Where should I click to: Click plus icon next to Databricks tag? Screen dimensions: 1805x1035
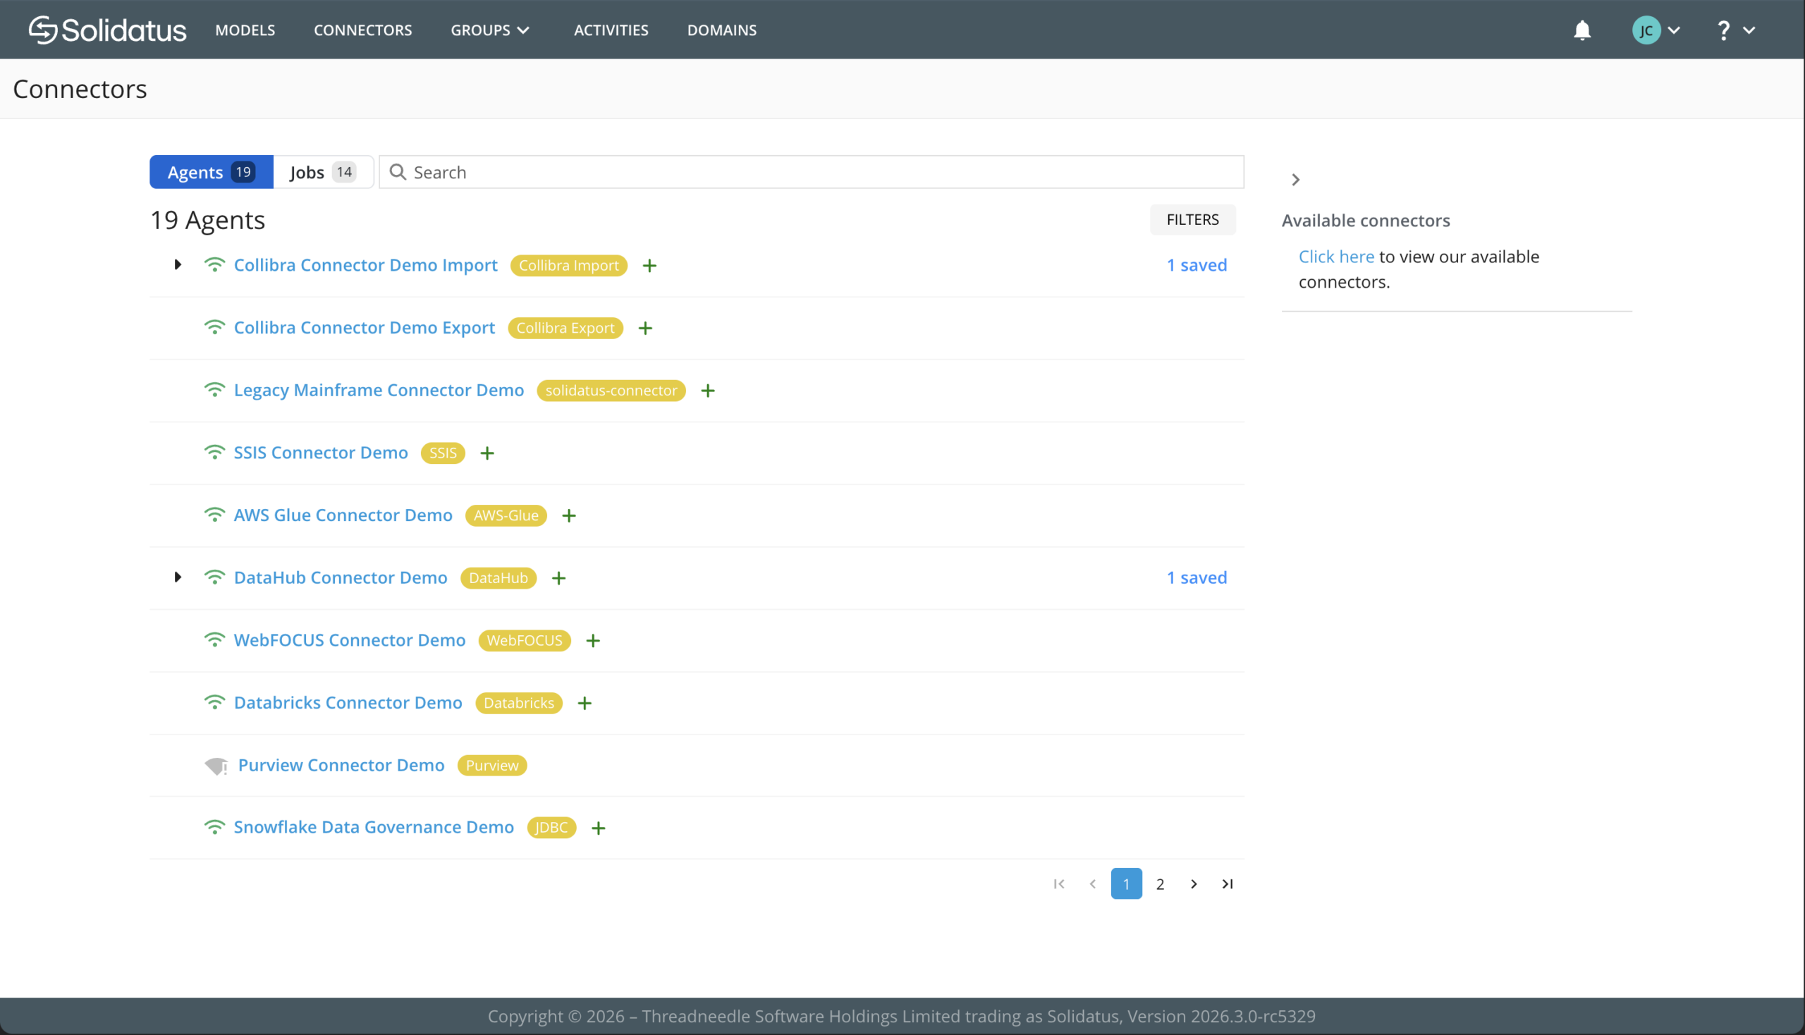[585, 704]
